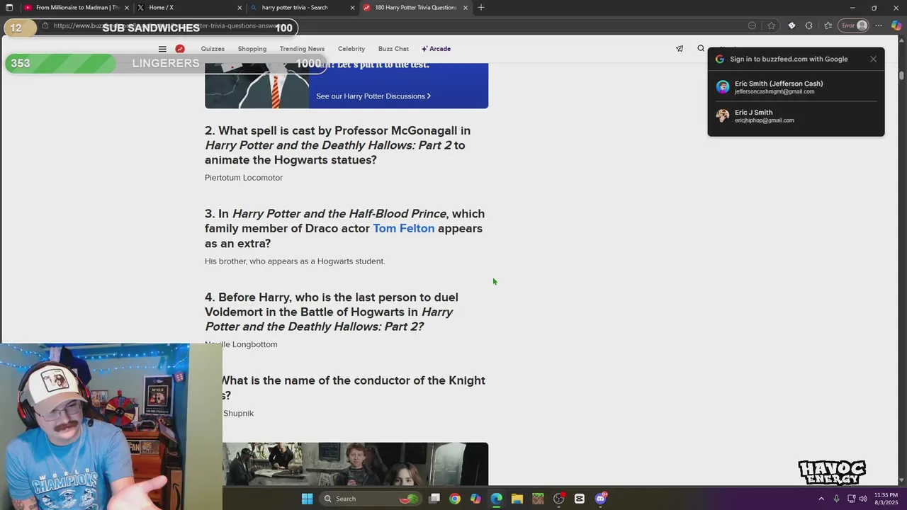Open Buzz Chat
The height and width of the screenshot is (510, 907).
tap(393, 49)
